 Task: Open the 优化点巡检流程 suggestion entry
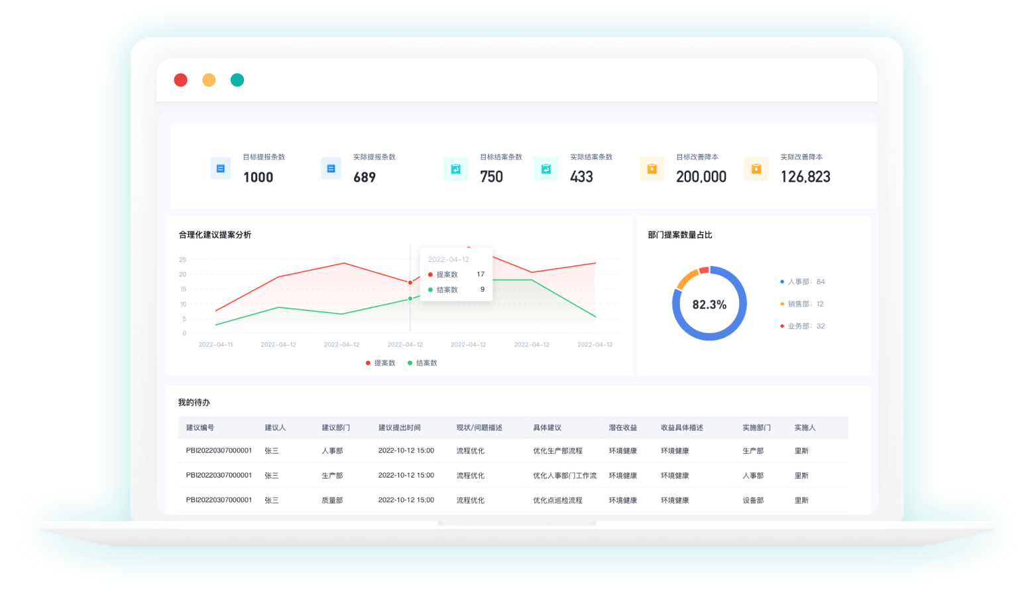(x=557, y=500)
